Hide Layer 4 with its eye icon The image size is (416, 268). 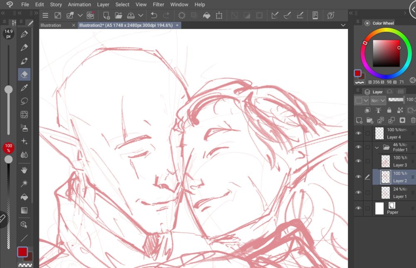tap(359, 133)
